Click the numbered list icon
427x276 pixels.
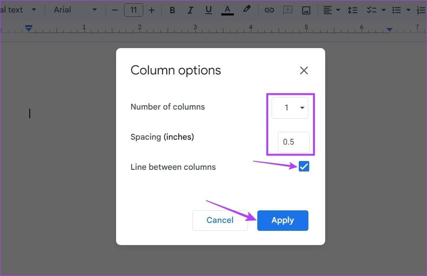point(422,10)
